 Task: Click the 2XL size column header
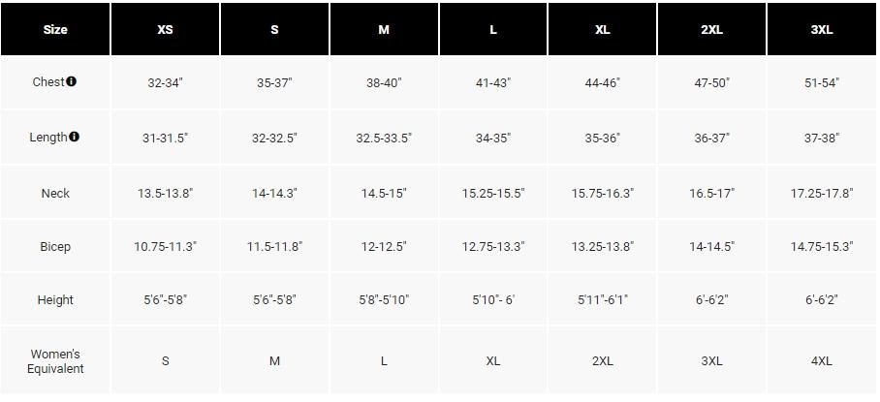711,29
